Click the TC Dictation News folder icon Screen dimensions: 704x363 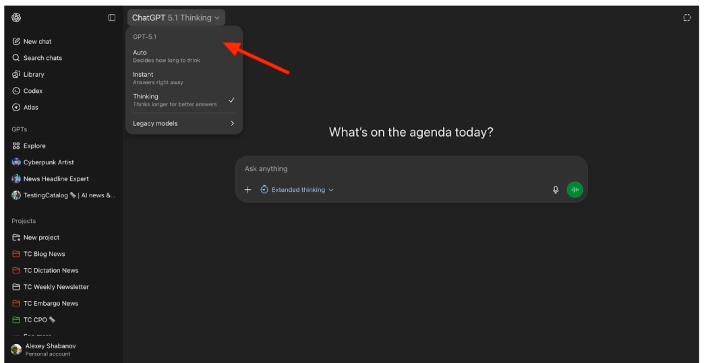16,271
